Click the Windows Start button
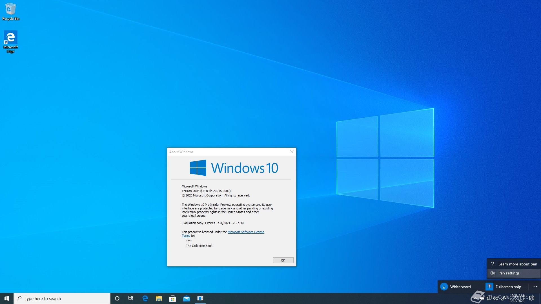The image size is (541, 304). tap(7, 298)
